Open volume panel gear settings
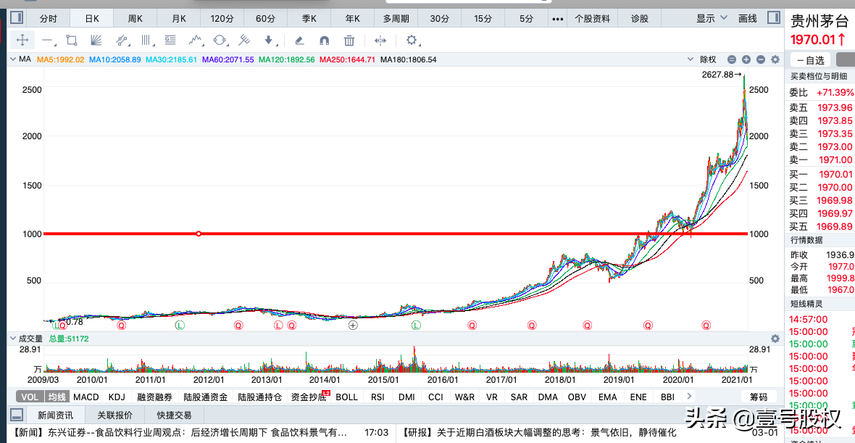Image resolution: width=855 pixels, height=443 pixels. pos(775,339)
